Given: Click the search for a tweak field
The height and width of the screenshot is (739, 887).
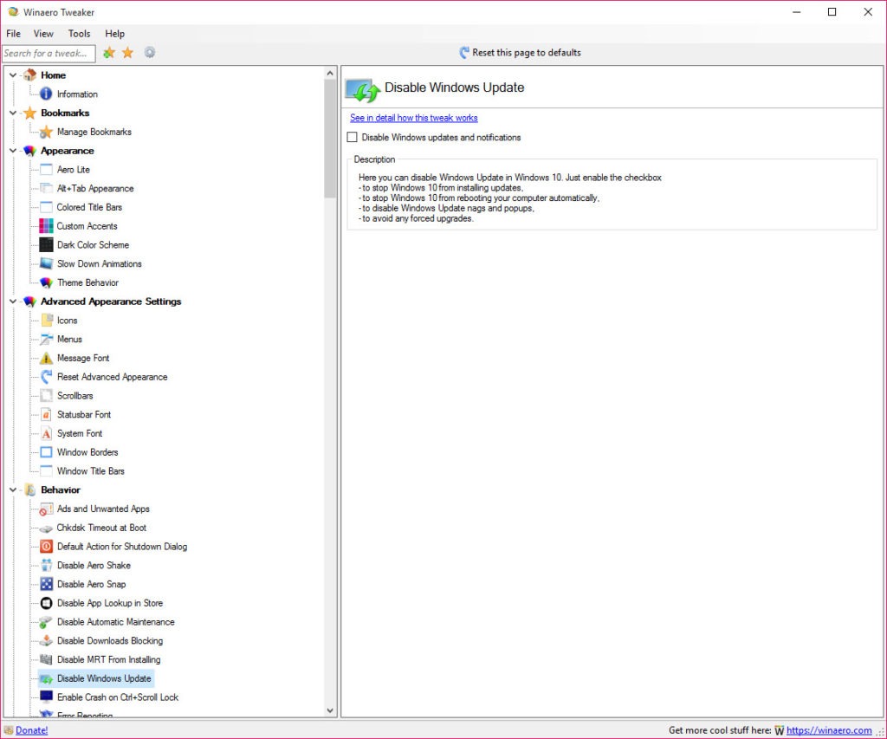Looking at the screenshot, I should tap(49, 53).
